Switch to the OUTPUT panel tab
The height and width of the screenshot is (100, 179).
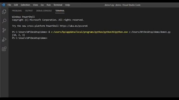pyautogui.click(x=29, y=11)
